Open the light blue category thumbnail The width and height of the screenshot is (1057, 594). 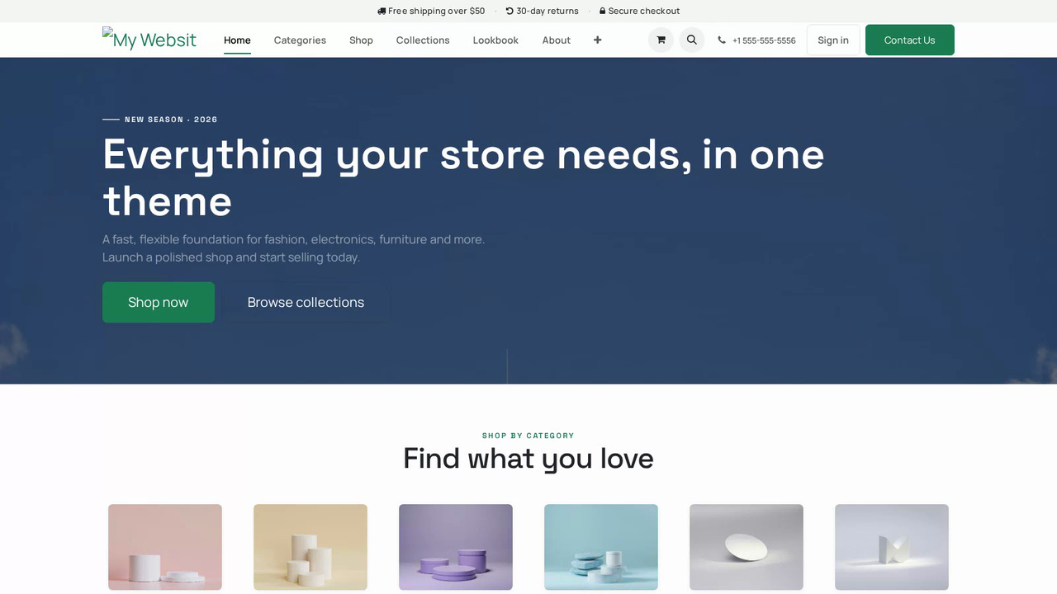[x=601, y=547]
